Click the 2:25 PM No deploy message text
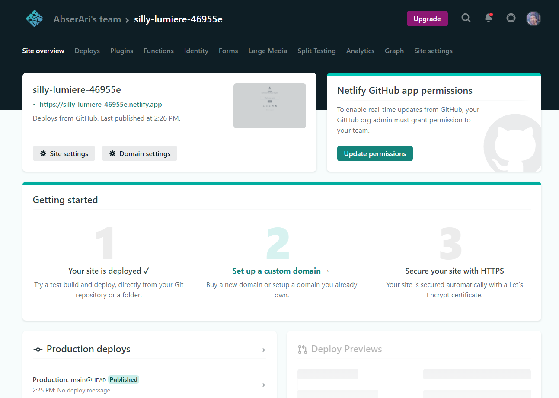Viewport: 559px width, 398px height. [x=71, y=390]
